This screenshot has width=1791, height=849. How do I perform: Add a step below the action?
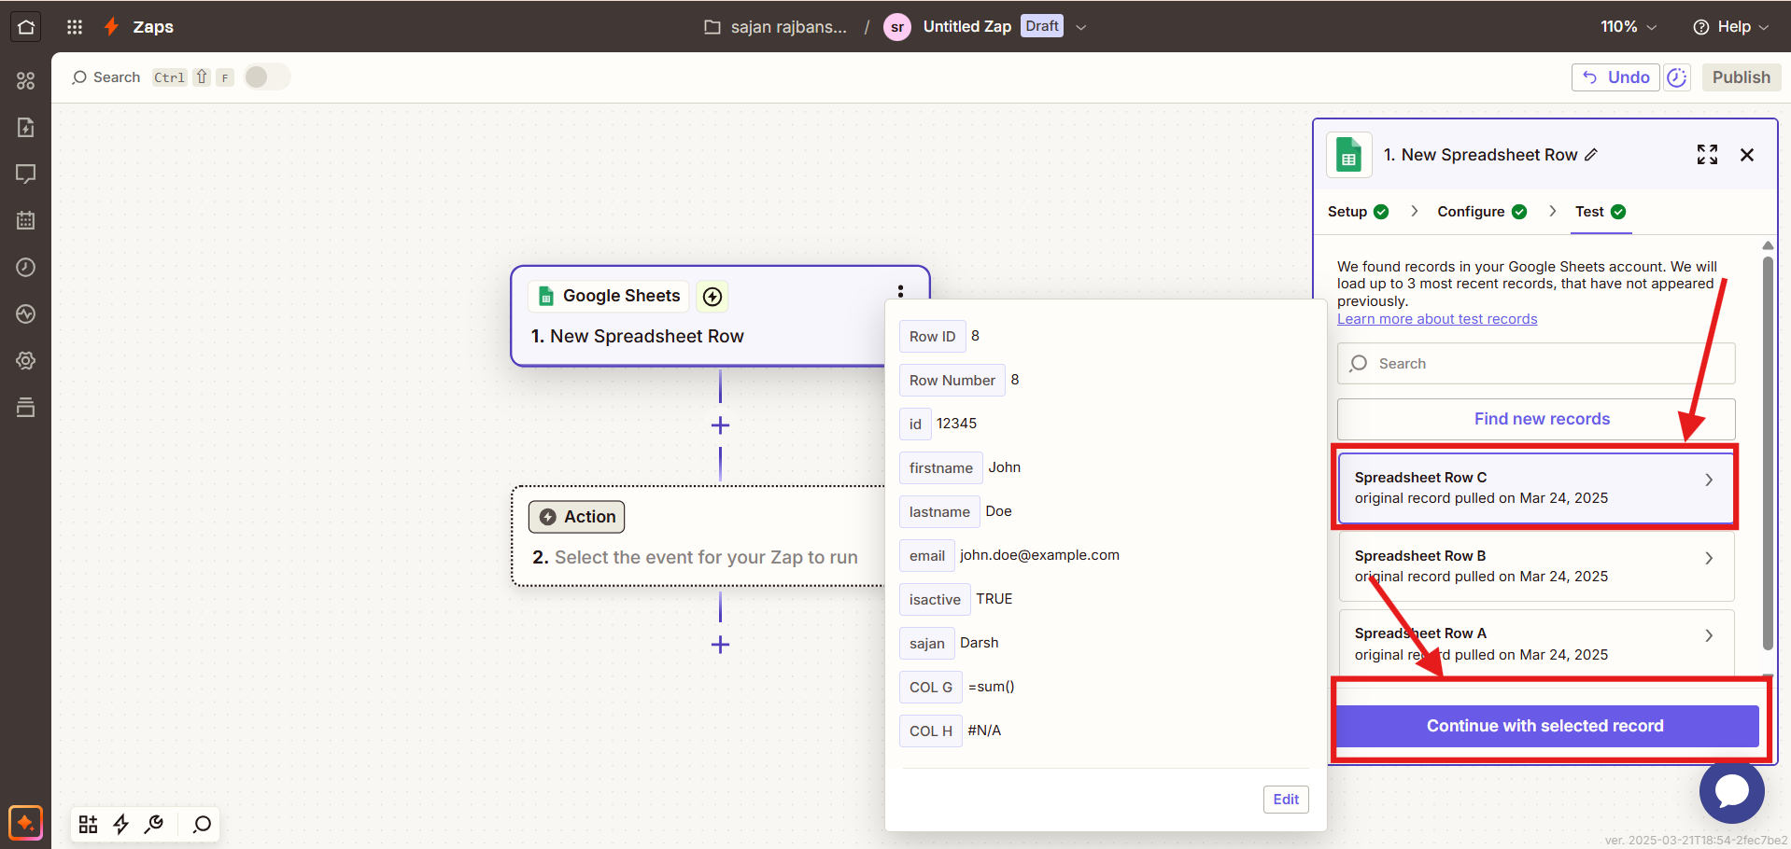click(720, 645)
